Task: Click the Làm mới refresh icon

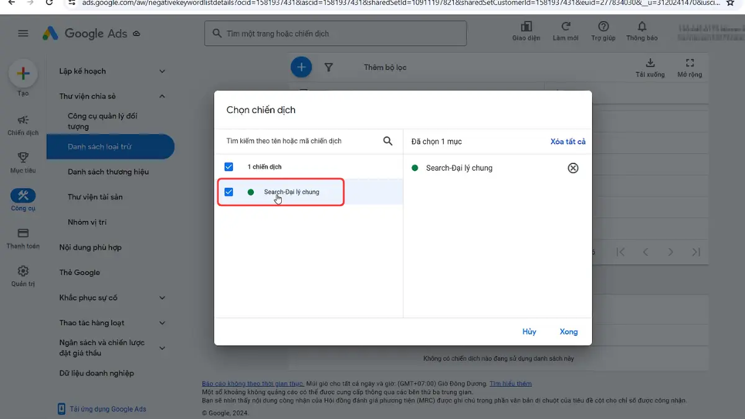Action: click(566, 27)
